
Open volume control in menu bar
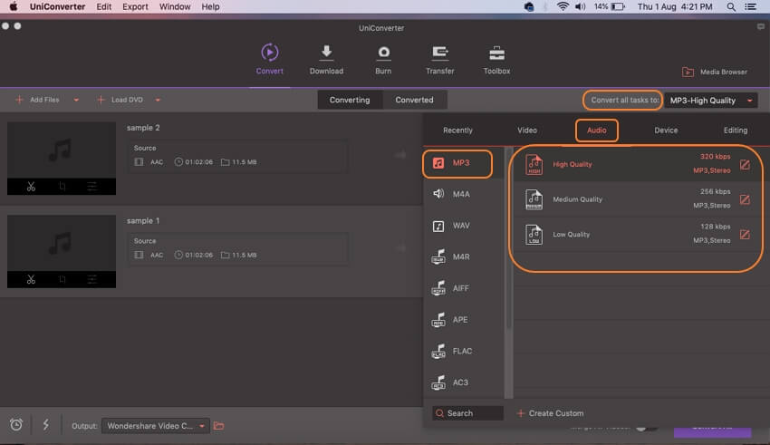coord(580,7)
